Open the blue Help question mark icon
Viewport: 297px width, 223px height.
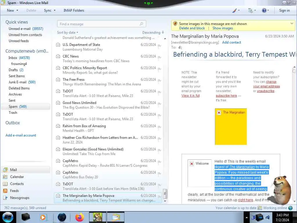(264, 10)
